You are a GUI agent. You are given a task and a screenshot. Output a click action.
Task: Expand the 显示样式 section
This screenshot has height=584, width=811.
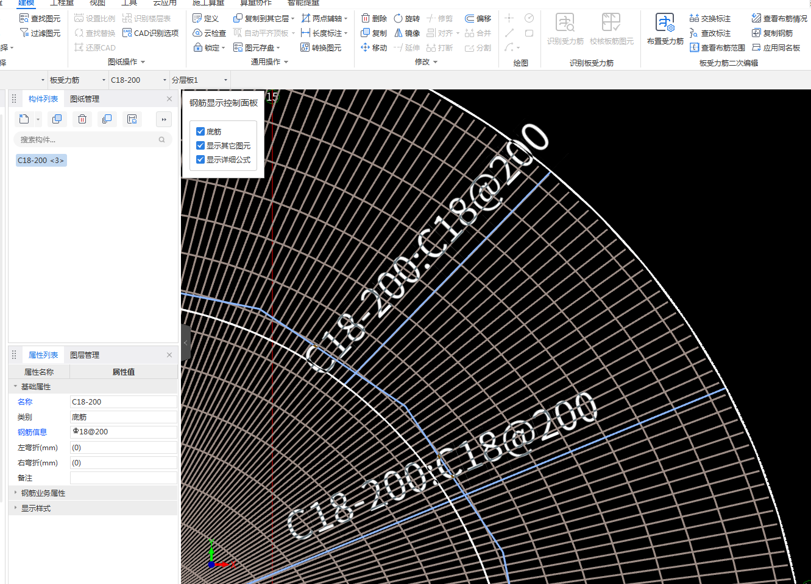pos(16,508)
